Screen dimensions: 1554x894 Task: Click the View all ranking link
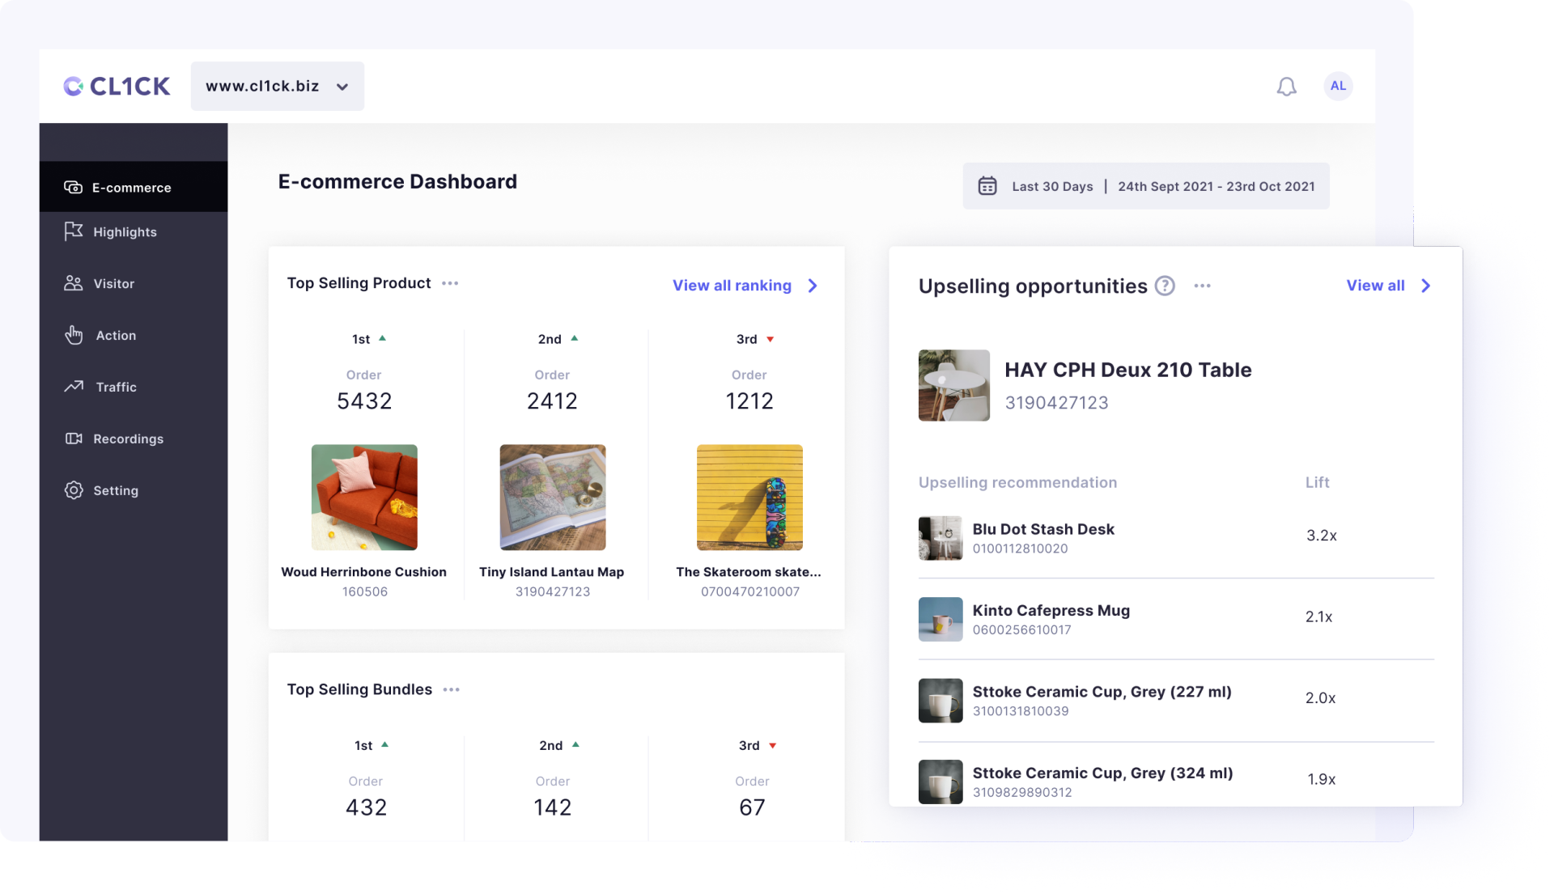click(x=731, y=286)
